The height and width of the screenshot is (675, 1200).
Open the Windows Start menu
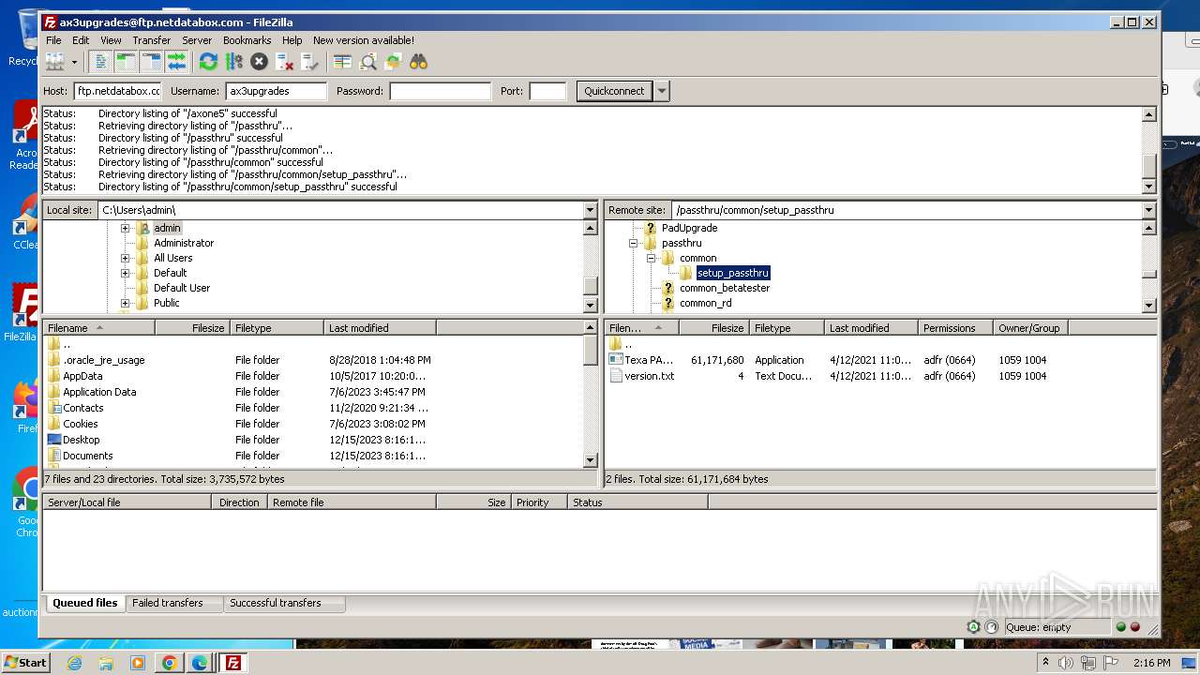[x=25, y=662]
